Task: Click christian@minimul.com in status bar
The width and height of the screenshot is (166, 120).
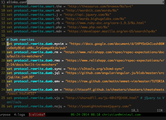Action: (121, 114)
